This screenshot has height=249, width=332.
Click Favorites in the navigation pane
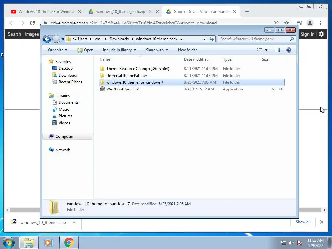63,61
